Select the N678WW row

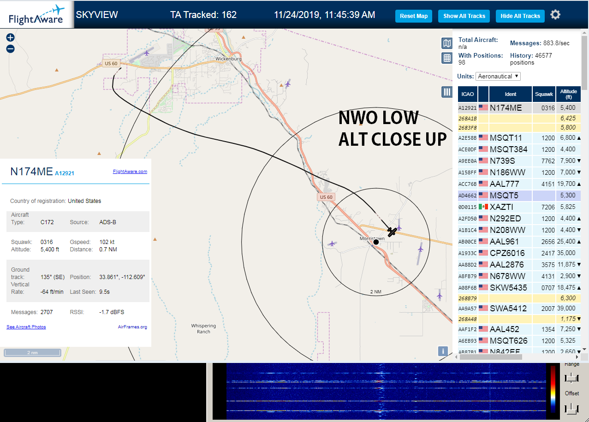[x=519, y=276]
